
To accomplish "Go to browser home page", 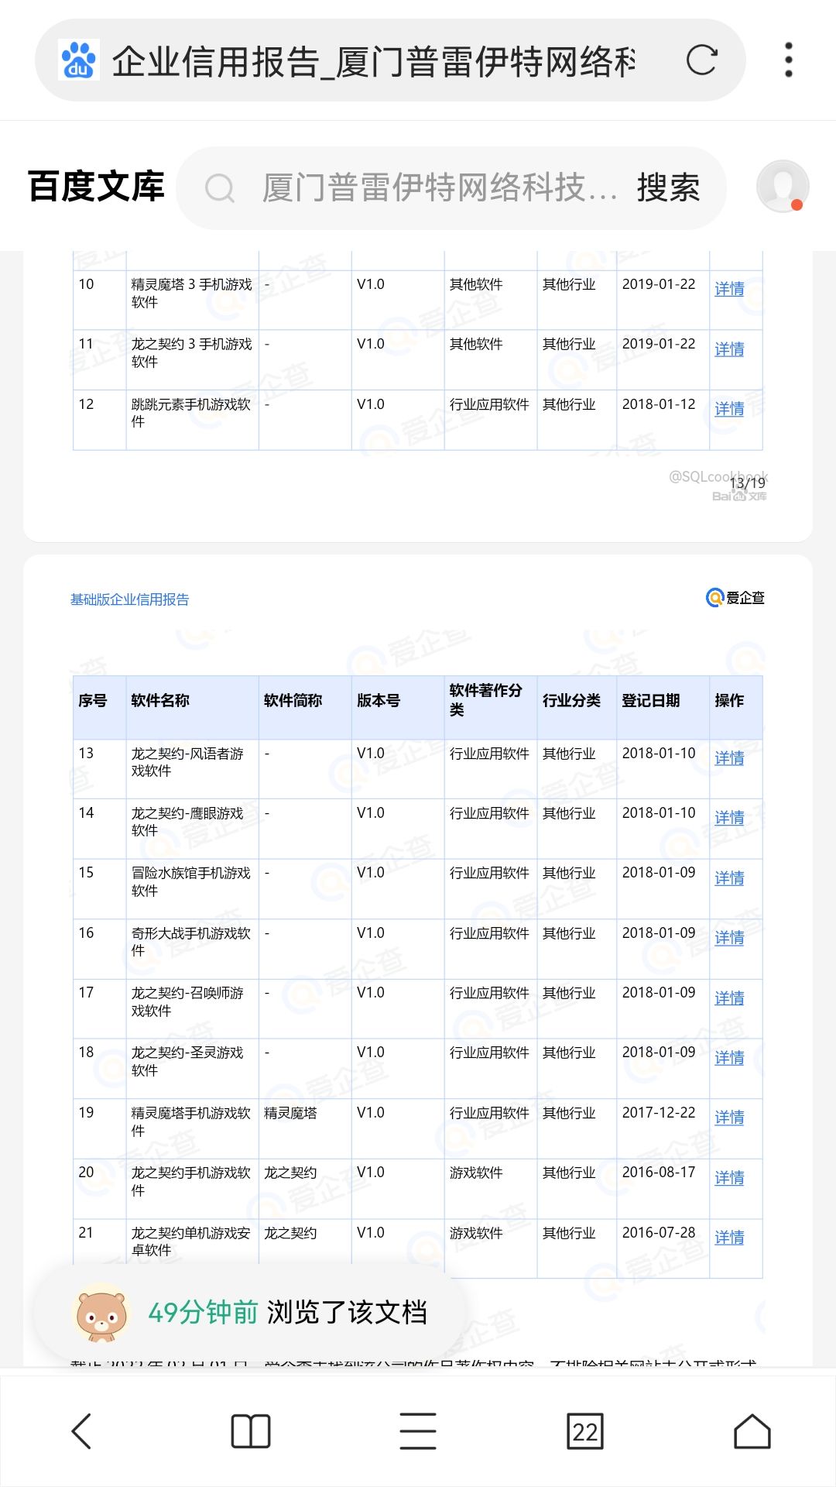I will tap(752, 1431).
